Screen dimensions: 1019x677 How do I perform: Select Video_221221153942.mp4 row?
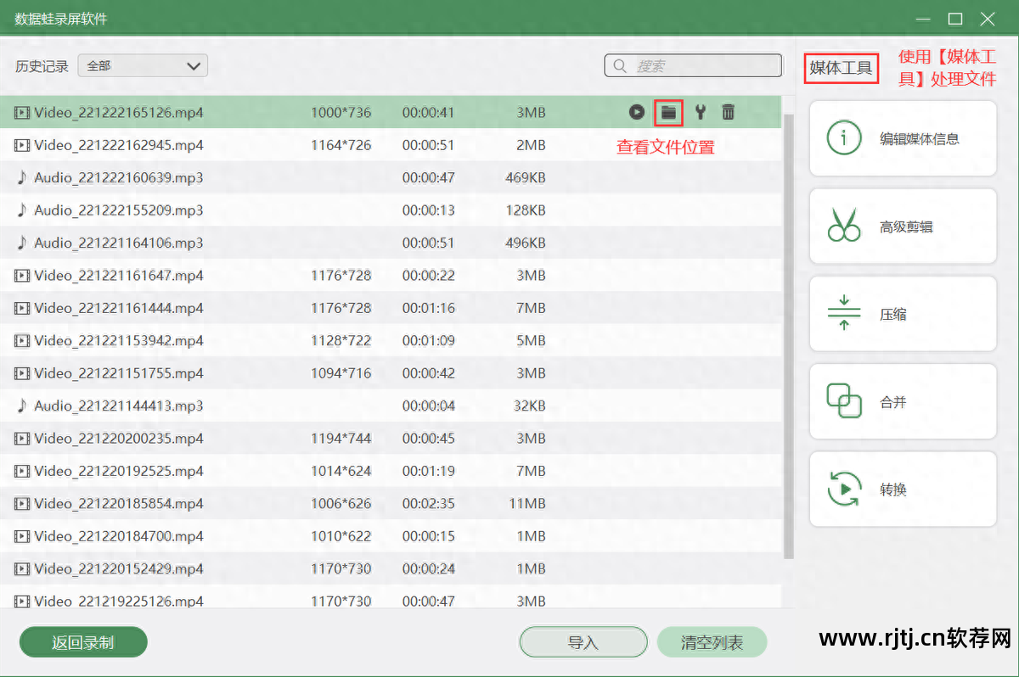point(391,340)
